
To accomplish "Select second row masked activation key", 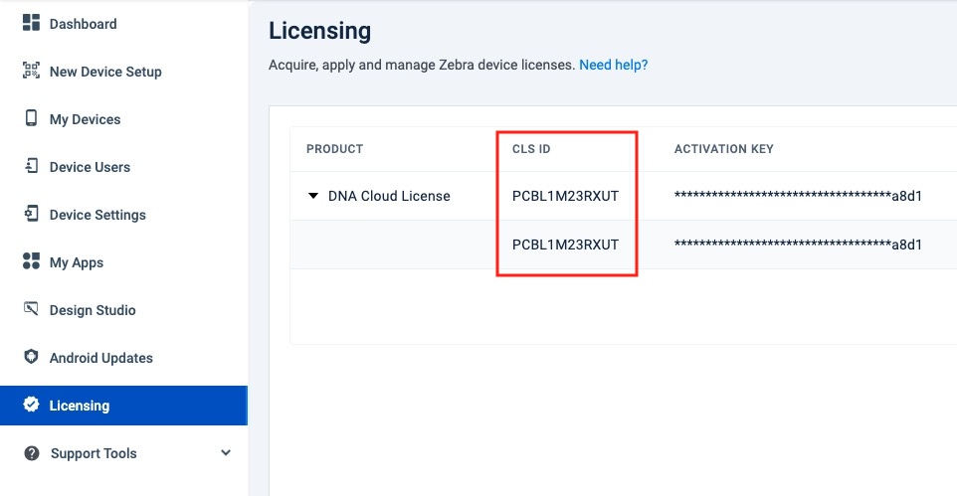I will coord(798,245).
